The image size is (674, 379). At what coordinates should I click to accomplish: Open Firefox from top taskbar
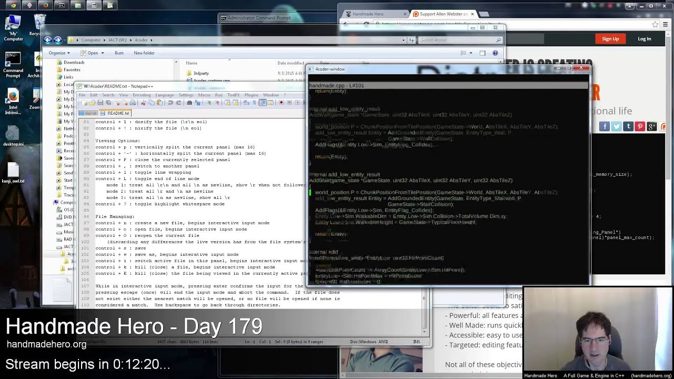click(45, 5)
